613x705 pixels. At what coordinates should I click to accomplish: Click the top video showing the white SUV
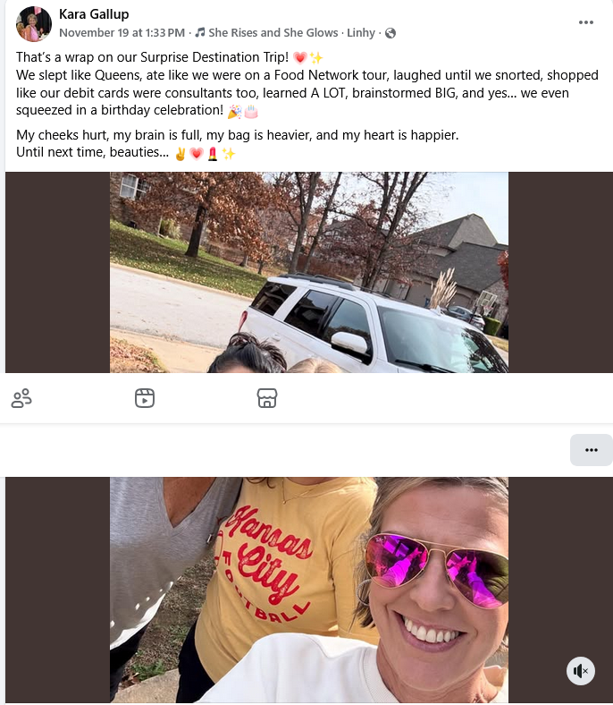point(309,273)
